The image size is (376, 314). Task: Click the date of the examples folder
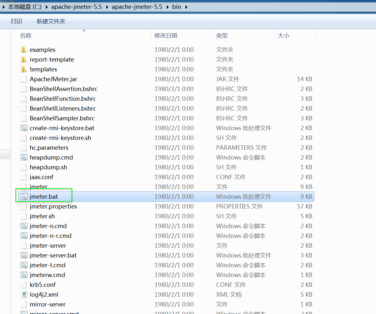click(174, 50)
